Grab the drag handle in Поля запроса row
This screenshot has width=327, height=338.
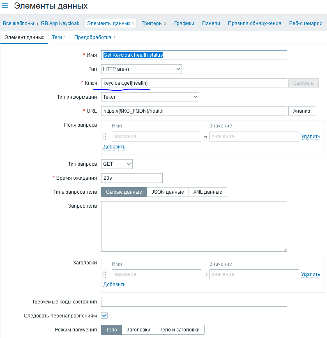pos(105,137)
